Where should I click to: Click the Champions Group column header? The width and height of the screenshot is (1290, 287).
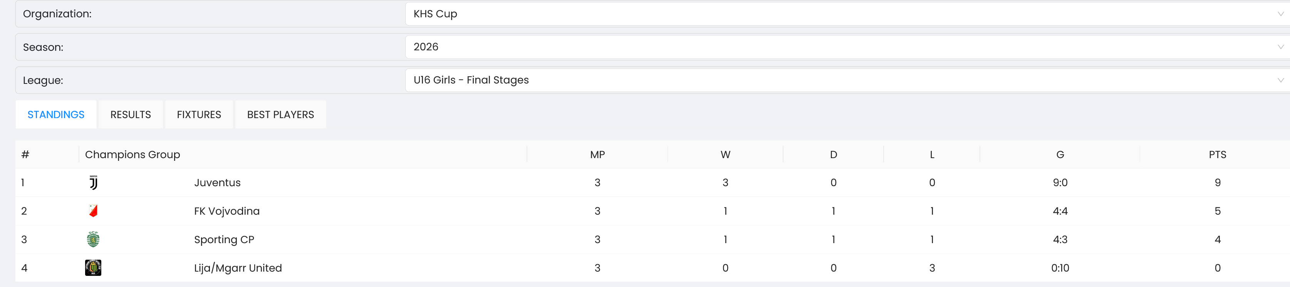tap(132, 155)
